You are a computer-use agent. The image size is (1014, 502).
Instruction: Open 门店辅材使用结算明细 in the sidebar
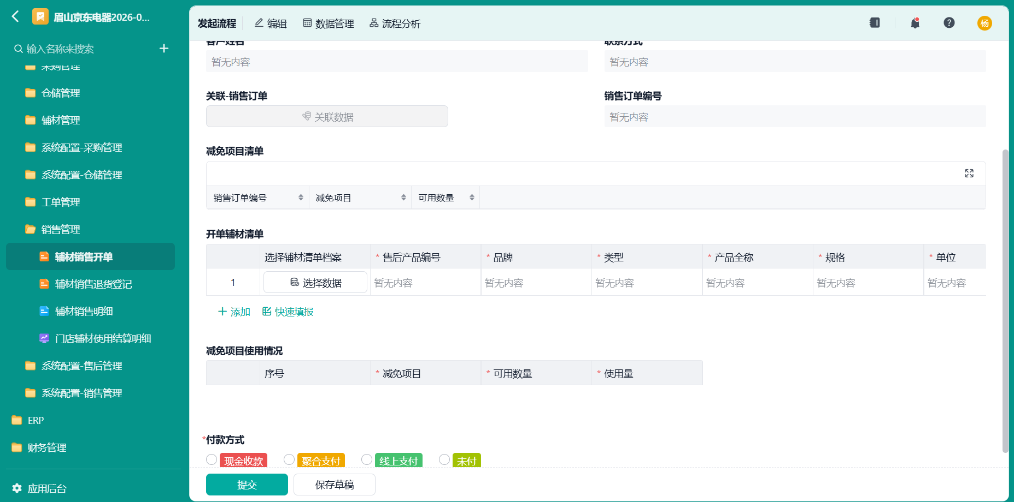(x=91, y=338)
